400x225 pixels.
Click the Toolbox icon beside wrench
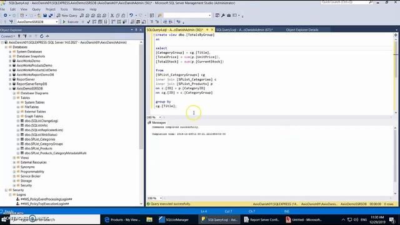tap(229, 15)
